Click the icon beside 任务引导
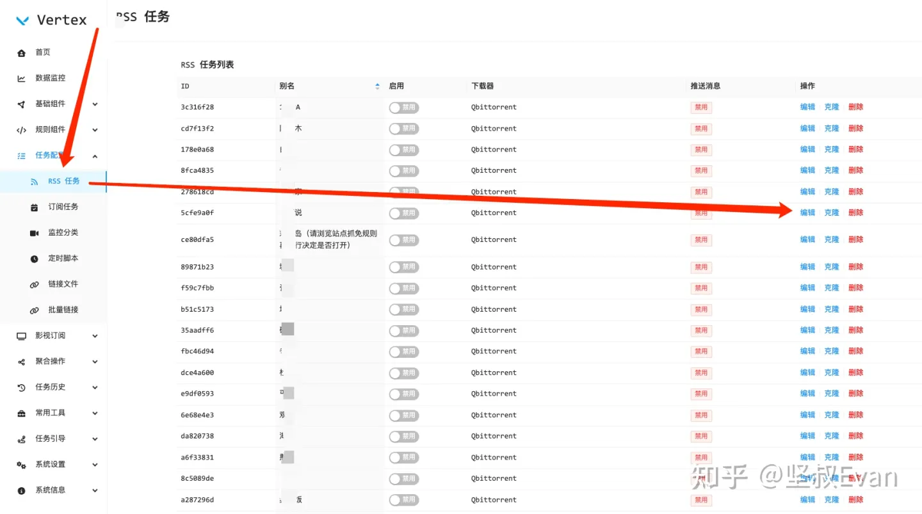Viewport: 922px width, 514px height. [x=21, y=439]
